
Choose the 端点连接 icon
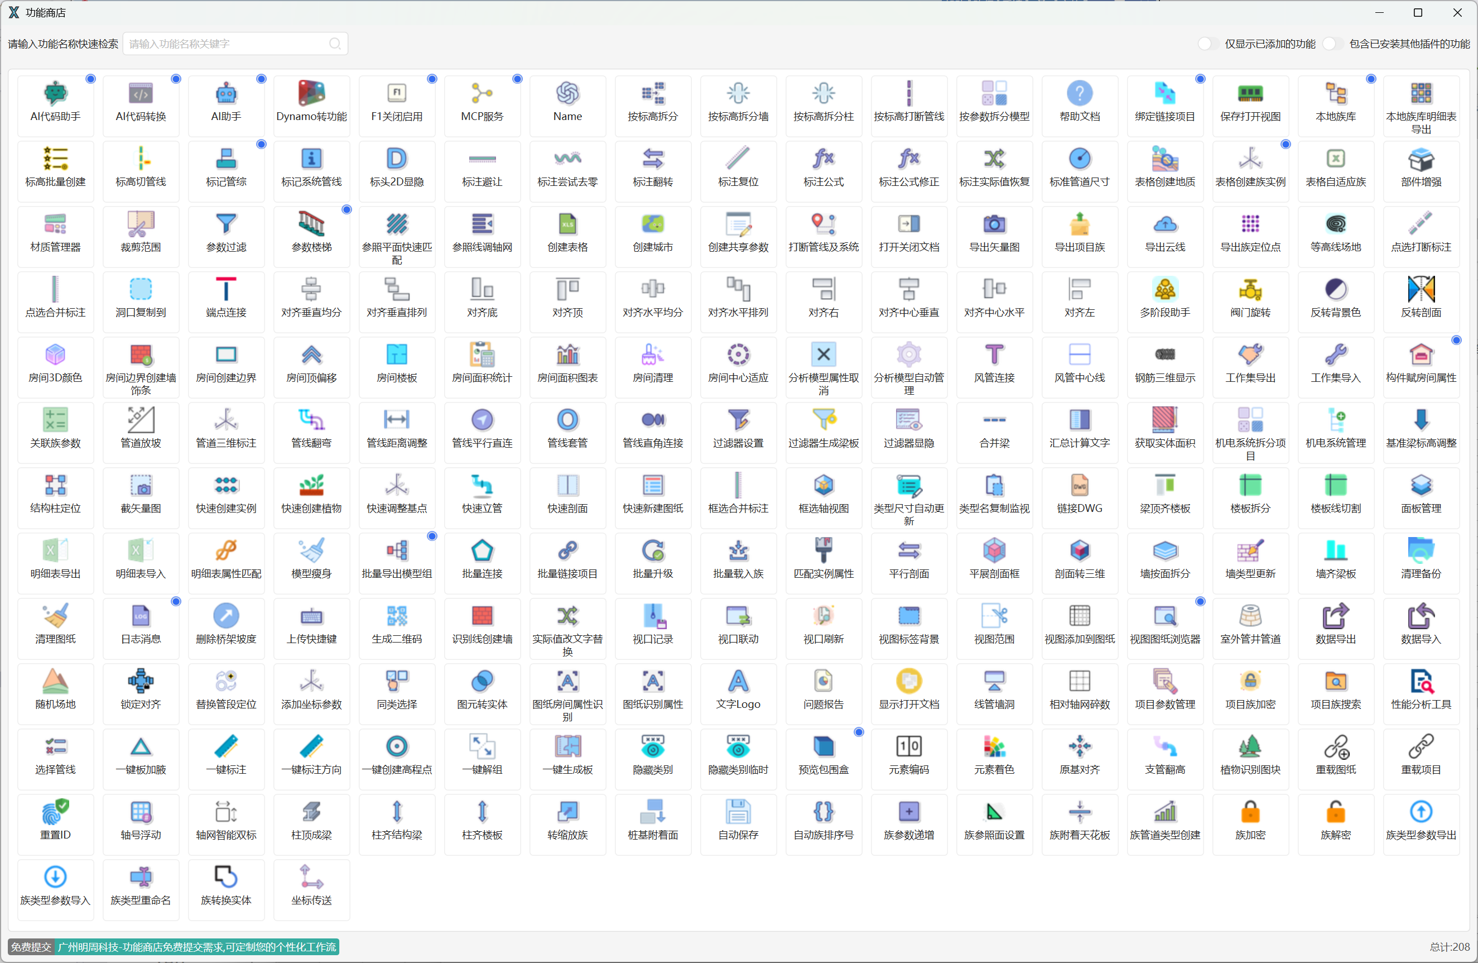click(226, 289)
